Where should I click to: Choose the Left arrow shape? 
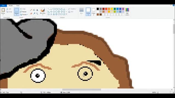click(x=62, y=12)
